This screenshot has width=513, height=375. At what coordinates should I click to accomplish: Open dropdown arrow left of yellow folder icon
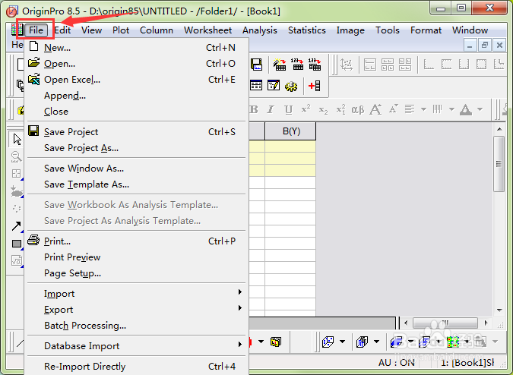(x=261, y=342)
